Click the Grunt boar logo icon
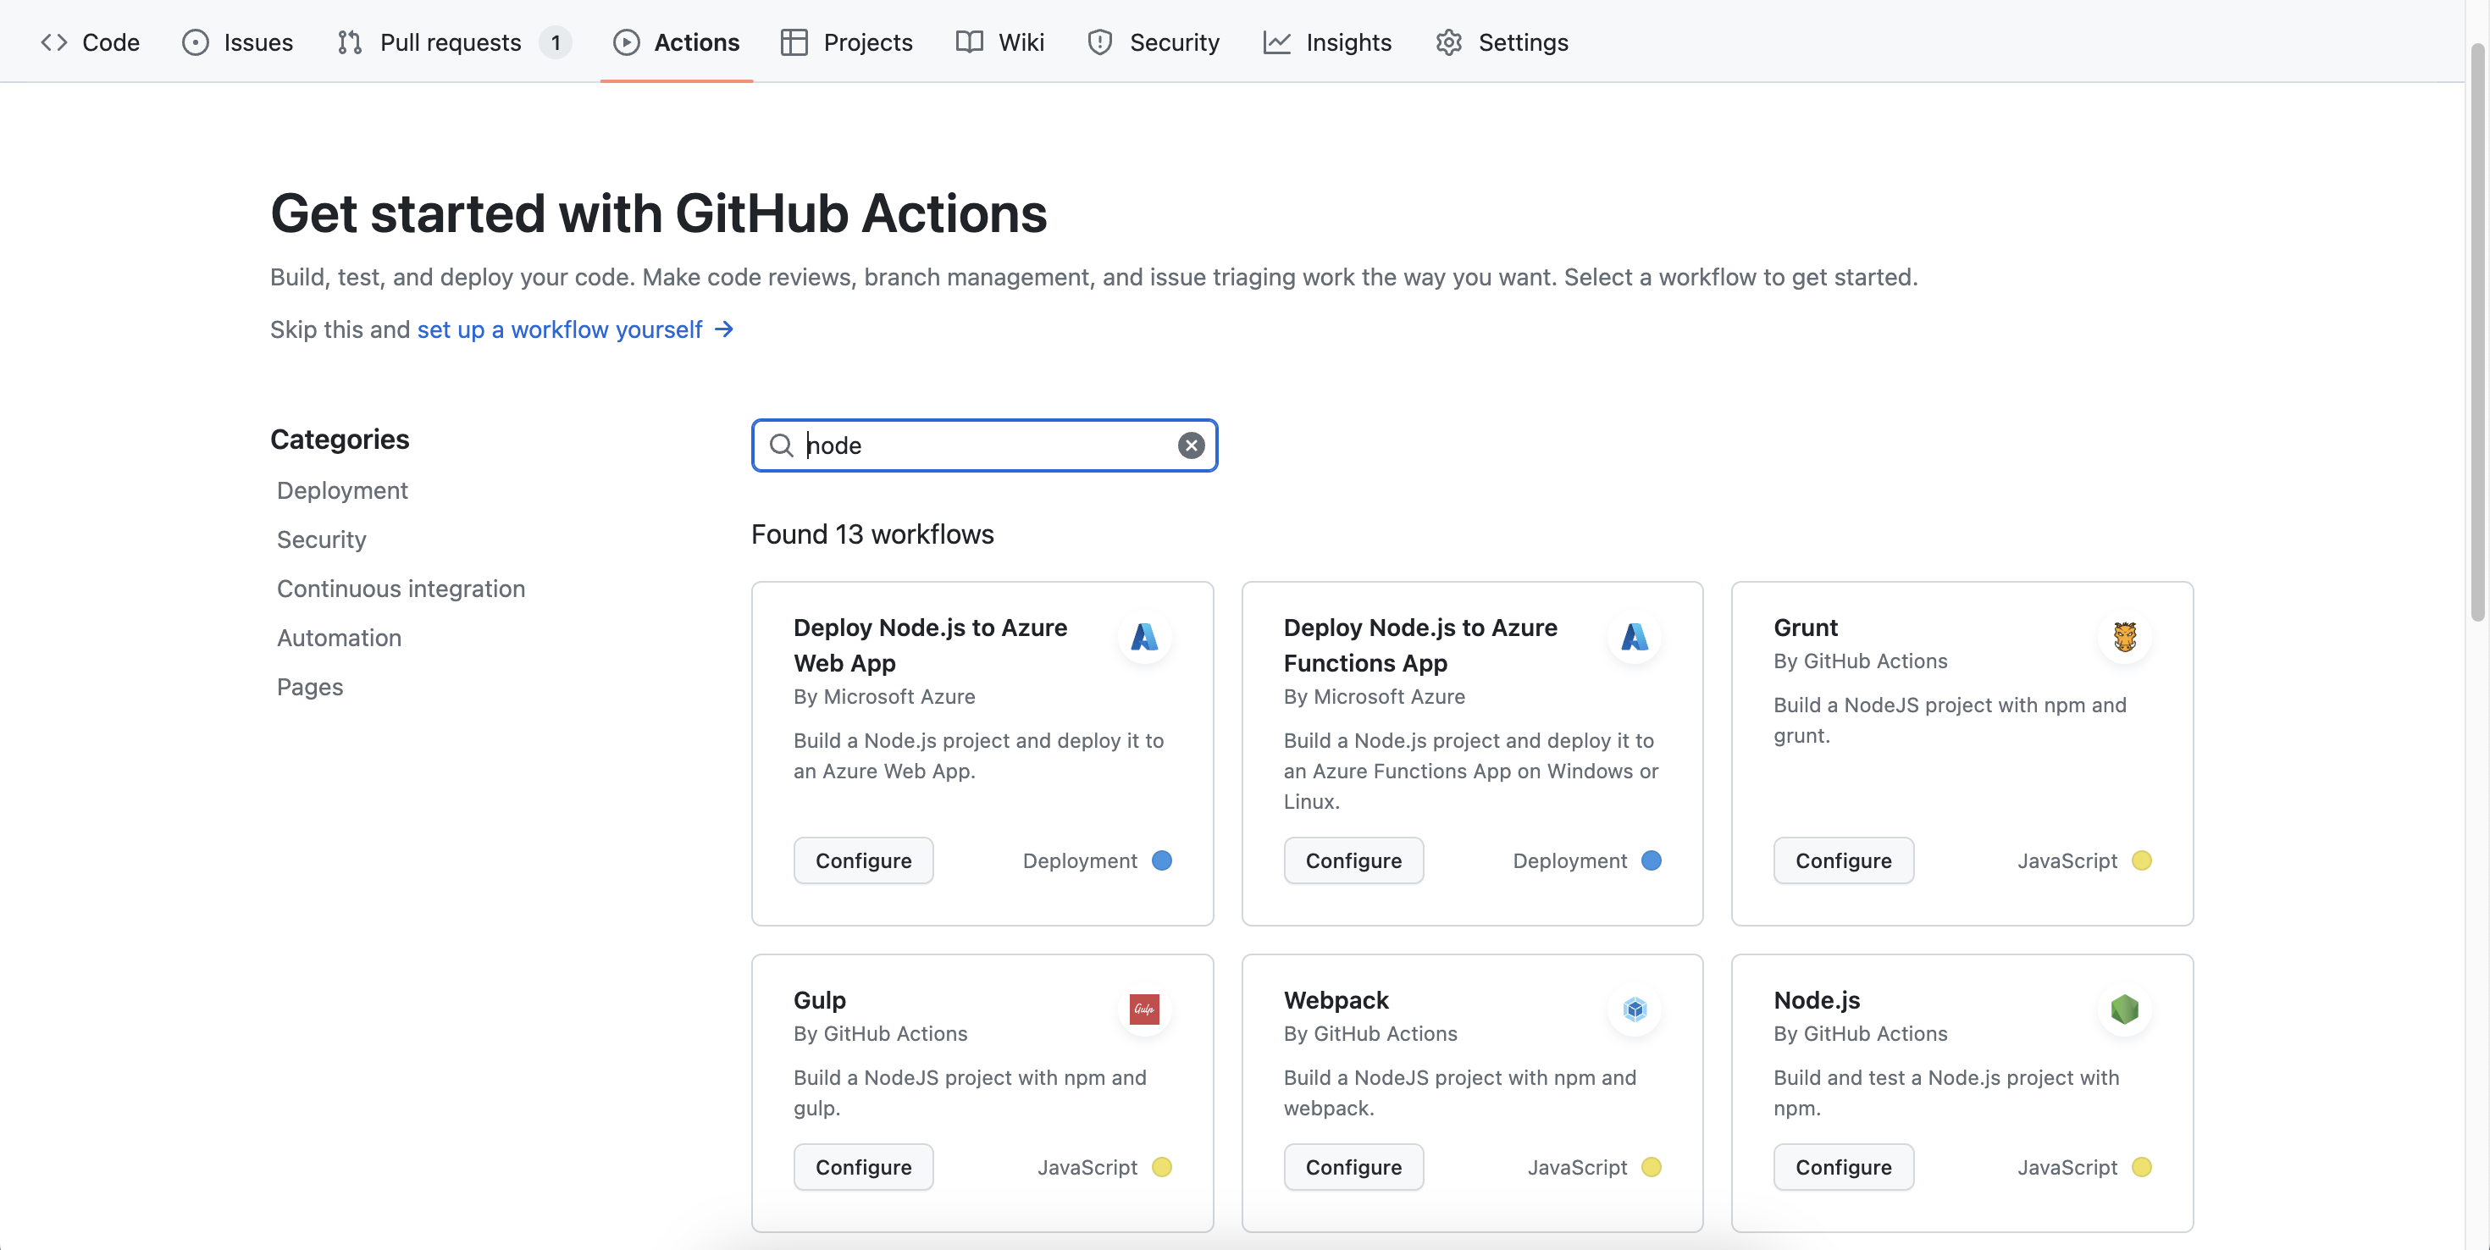Screen dimensions: 2490x1250 click(x=2123, y=636)
